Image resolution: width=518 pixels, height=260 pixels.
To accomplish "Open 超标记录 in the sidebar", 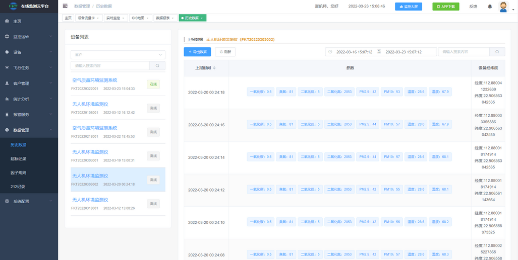I will (19, 159).
